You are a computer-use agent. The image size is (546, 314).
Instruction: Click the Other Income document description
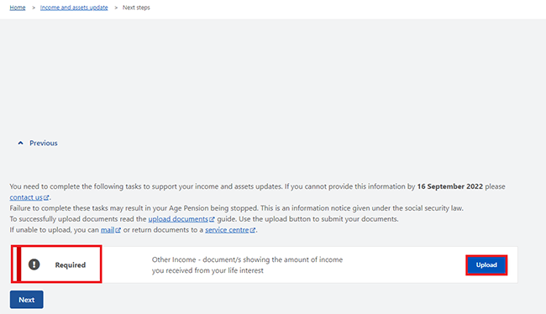coord(247,265)
